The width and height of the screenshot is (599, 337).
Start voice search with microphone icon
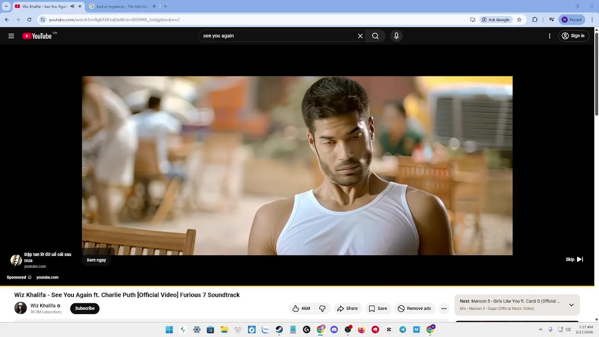click(x=396, y=36)
